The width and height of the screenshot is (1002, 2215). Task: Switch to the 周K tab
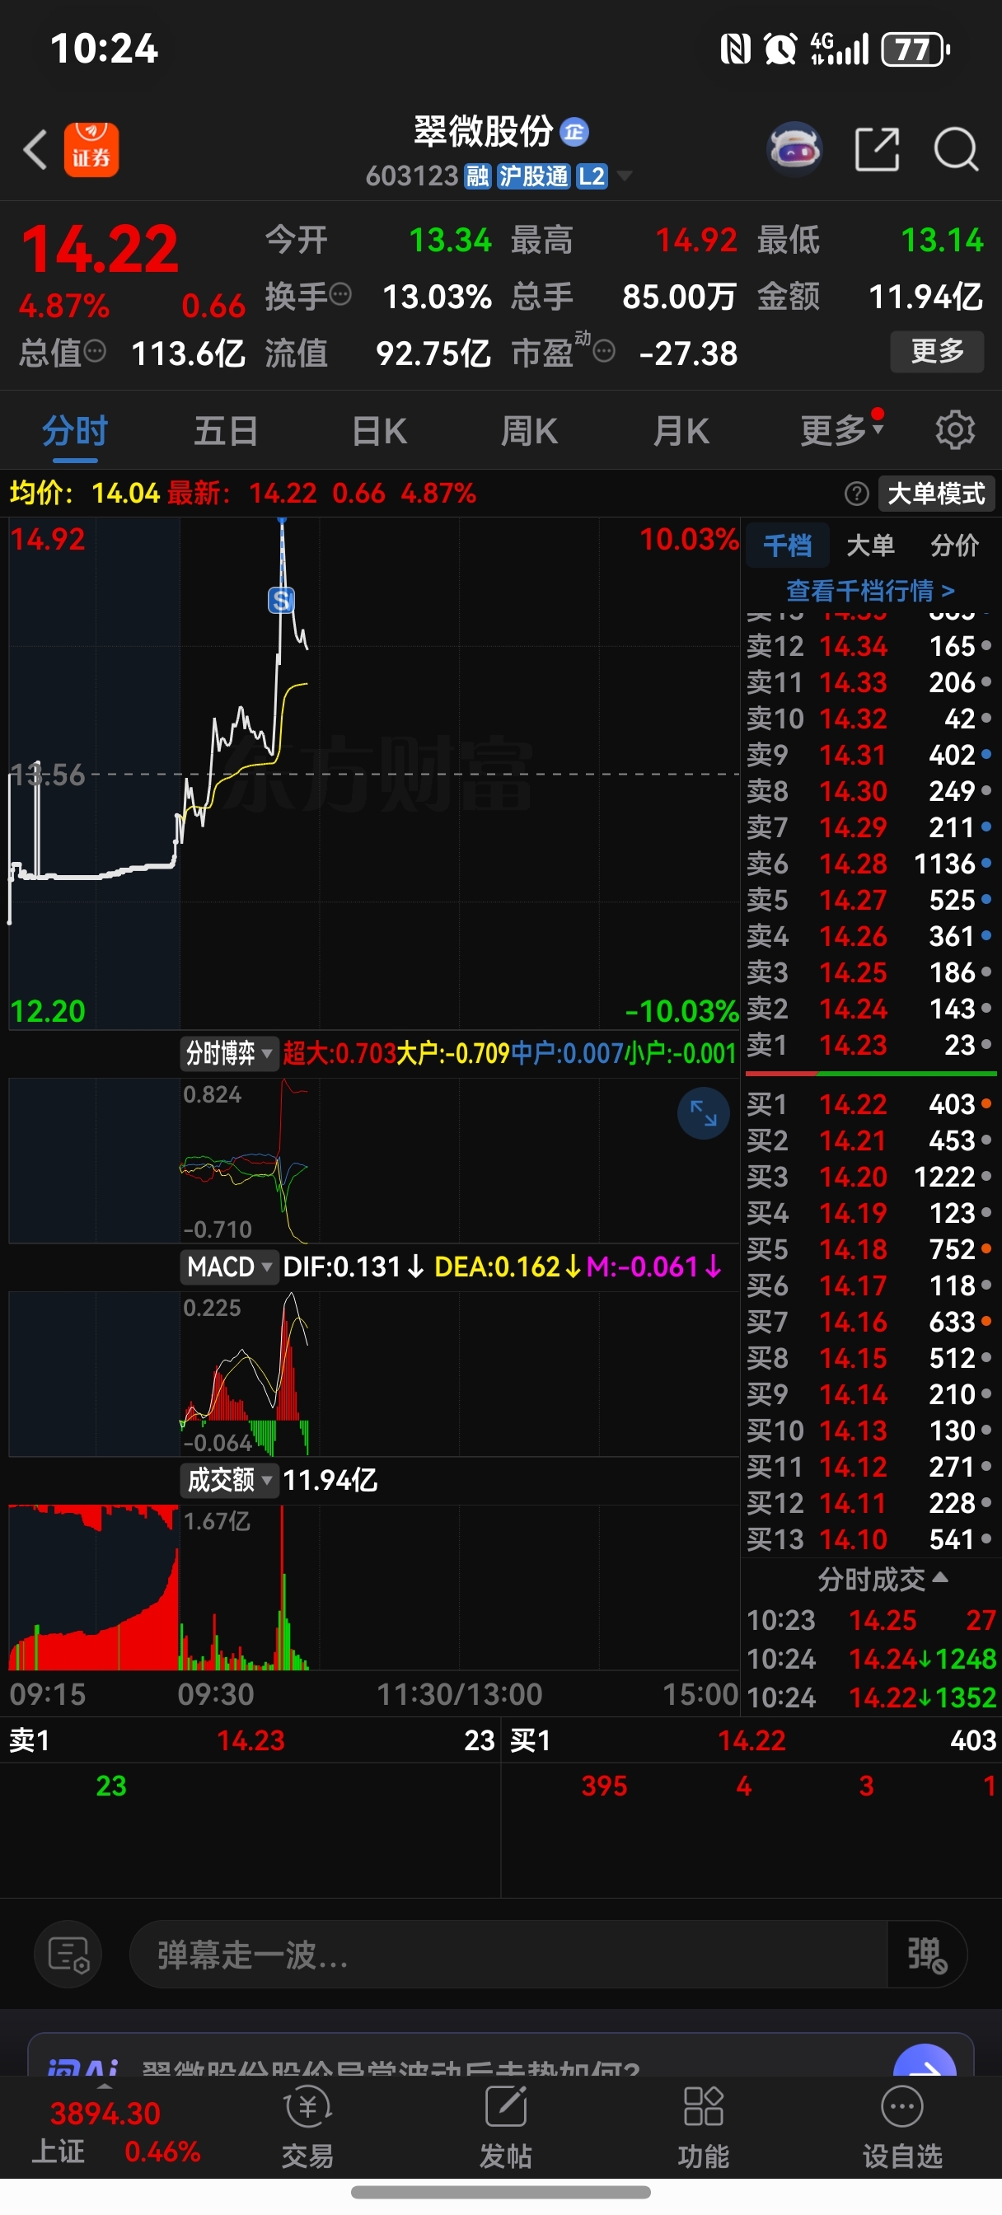click(x=529, y=431)
